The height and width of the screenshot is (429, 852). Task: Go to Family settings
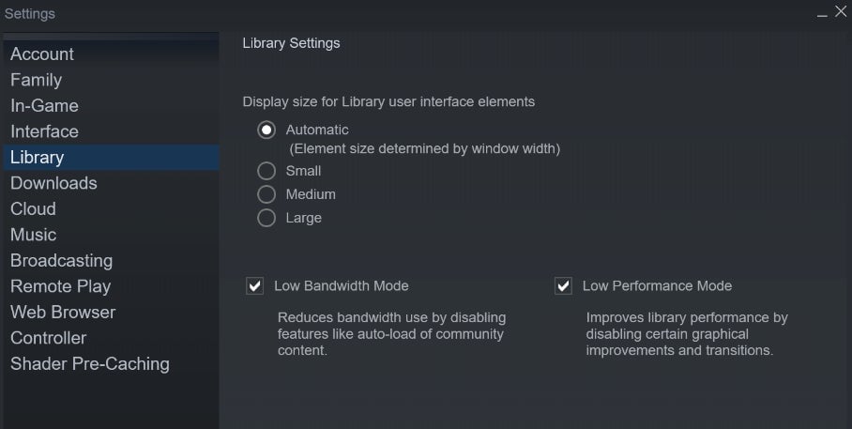tap(36, 80)
